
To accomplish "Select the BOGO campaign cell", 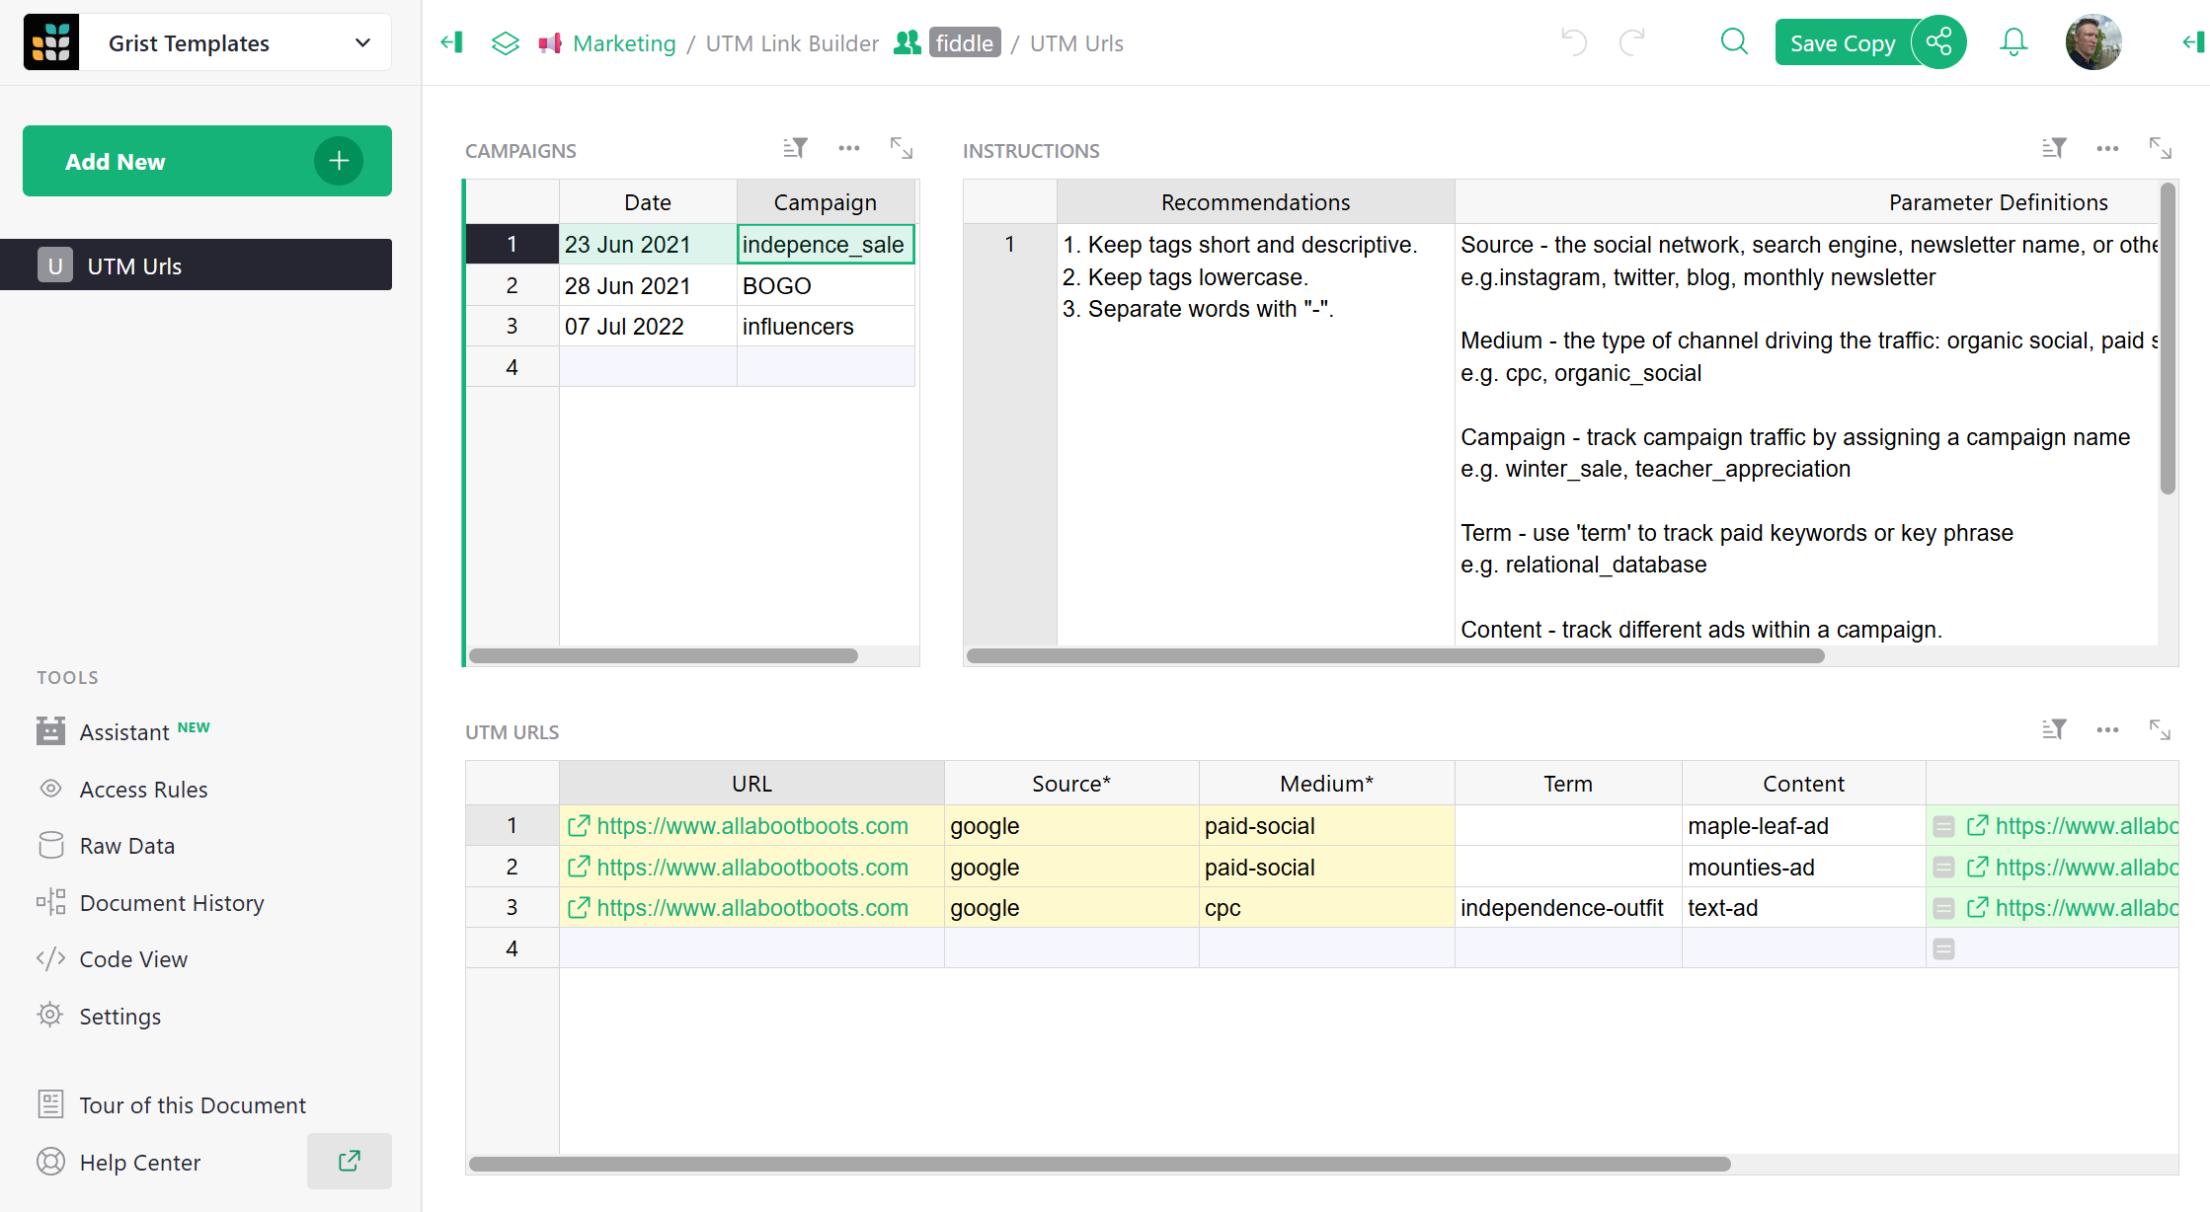I will pyautogui.click(x=776, y=285).
